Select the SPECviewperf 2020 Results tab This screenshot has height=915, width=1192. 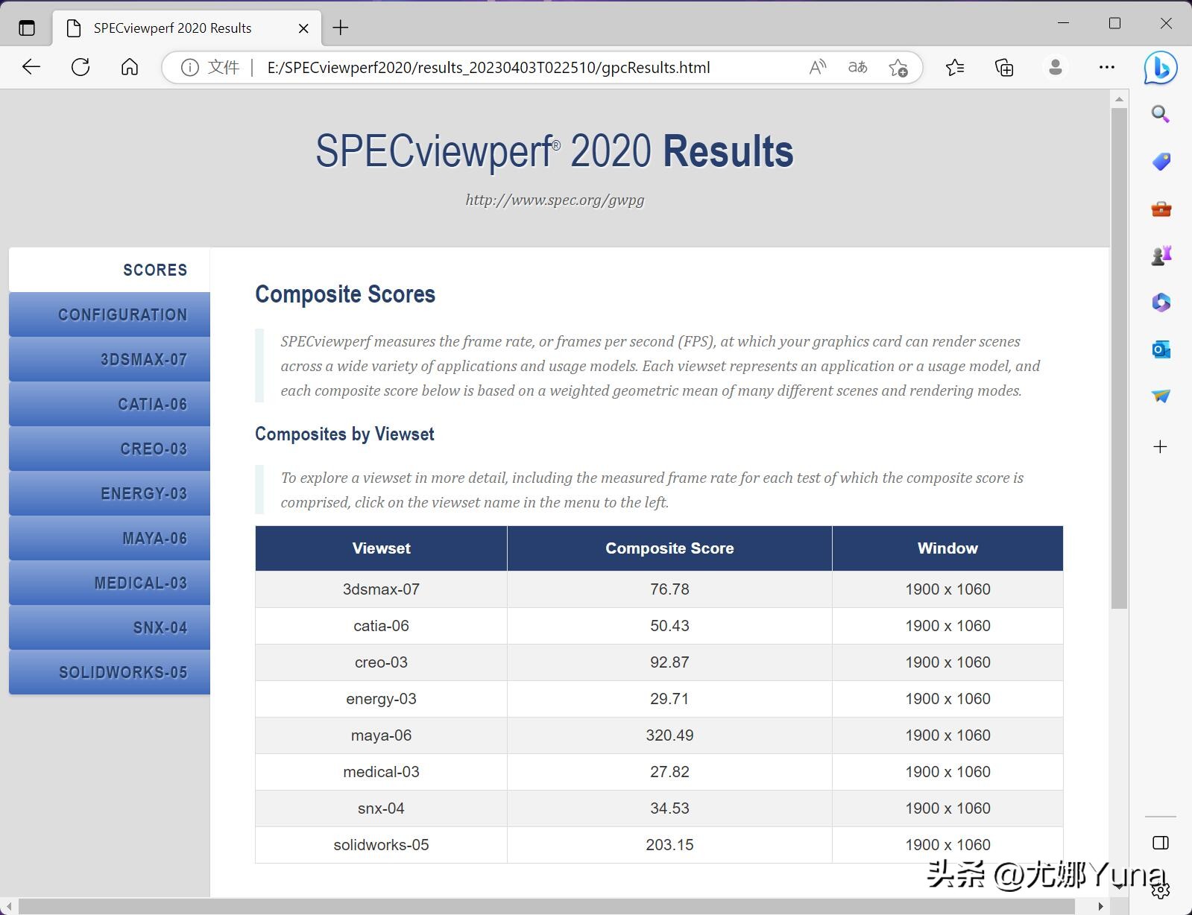[x=187, y=28]
